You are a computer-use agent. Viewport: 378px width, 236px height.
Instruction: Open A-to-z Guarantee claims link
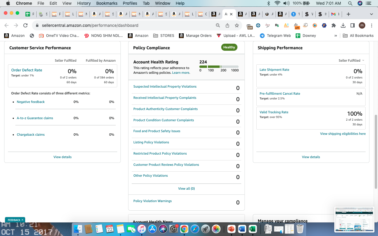click(x=35, y=118)
